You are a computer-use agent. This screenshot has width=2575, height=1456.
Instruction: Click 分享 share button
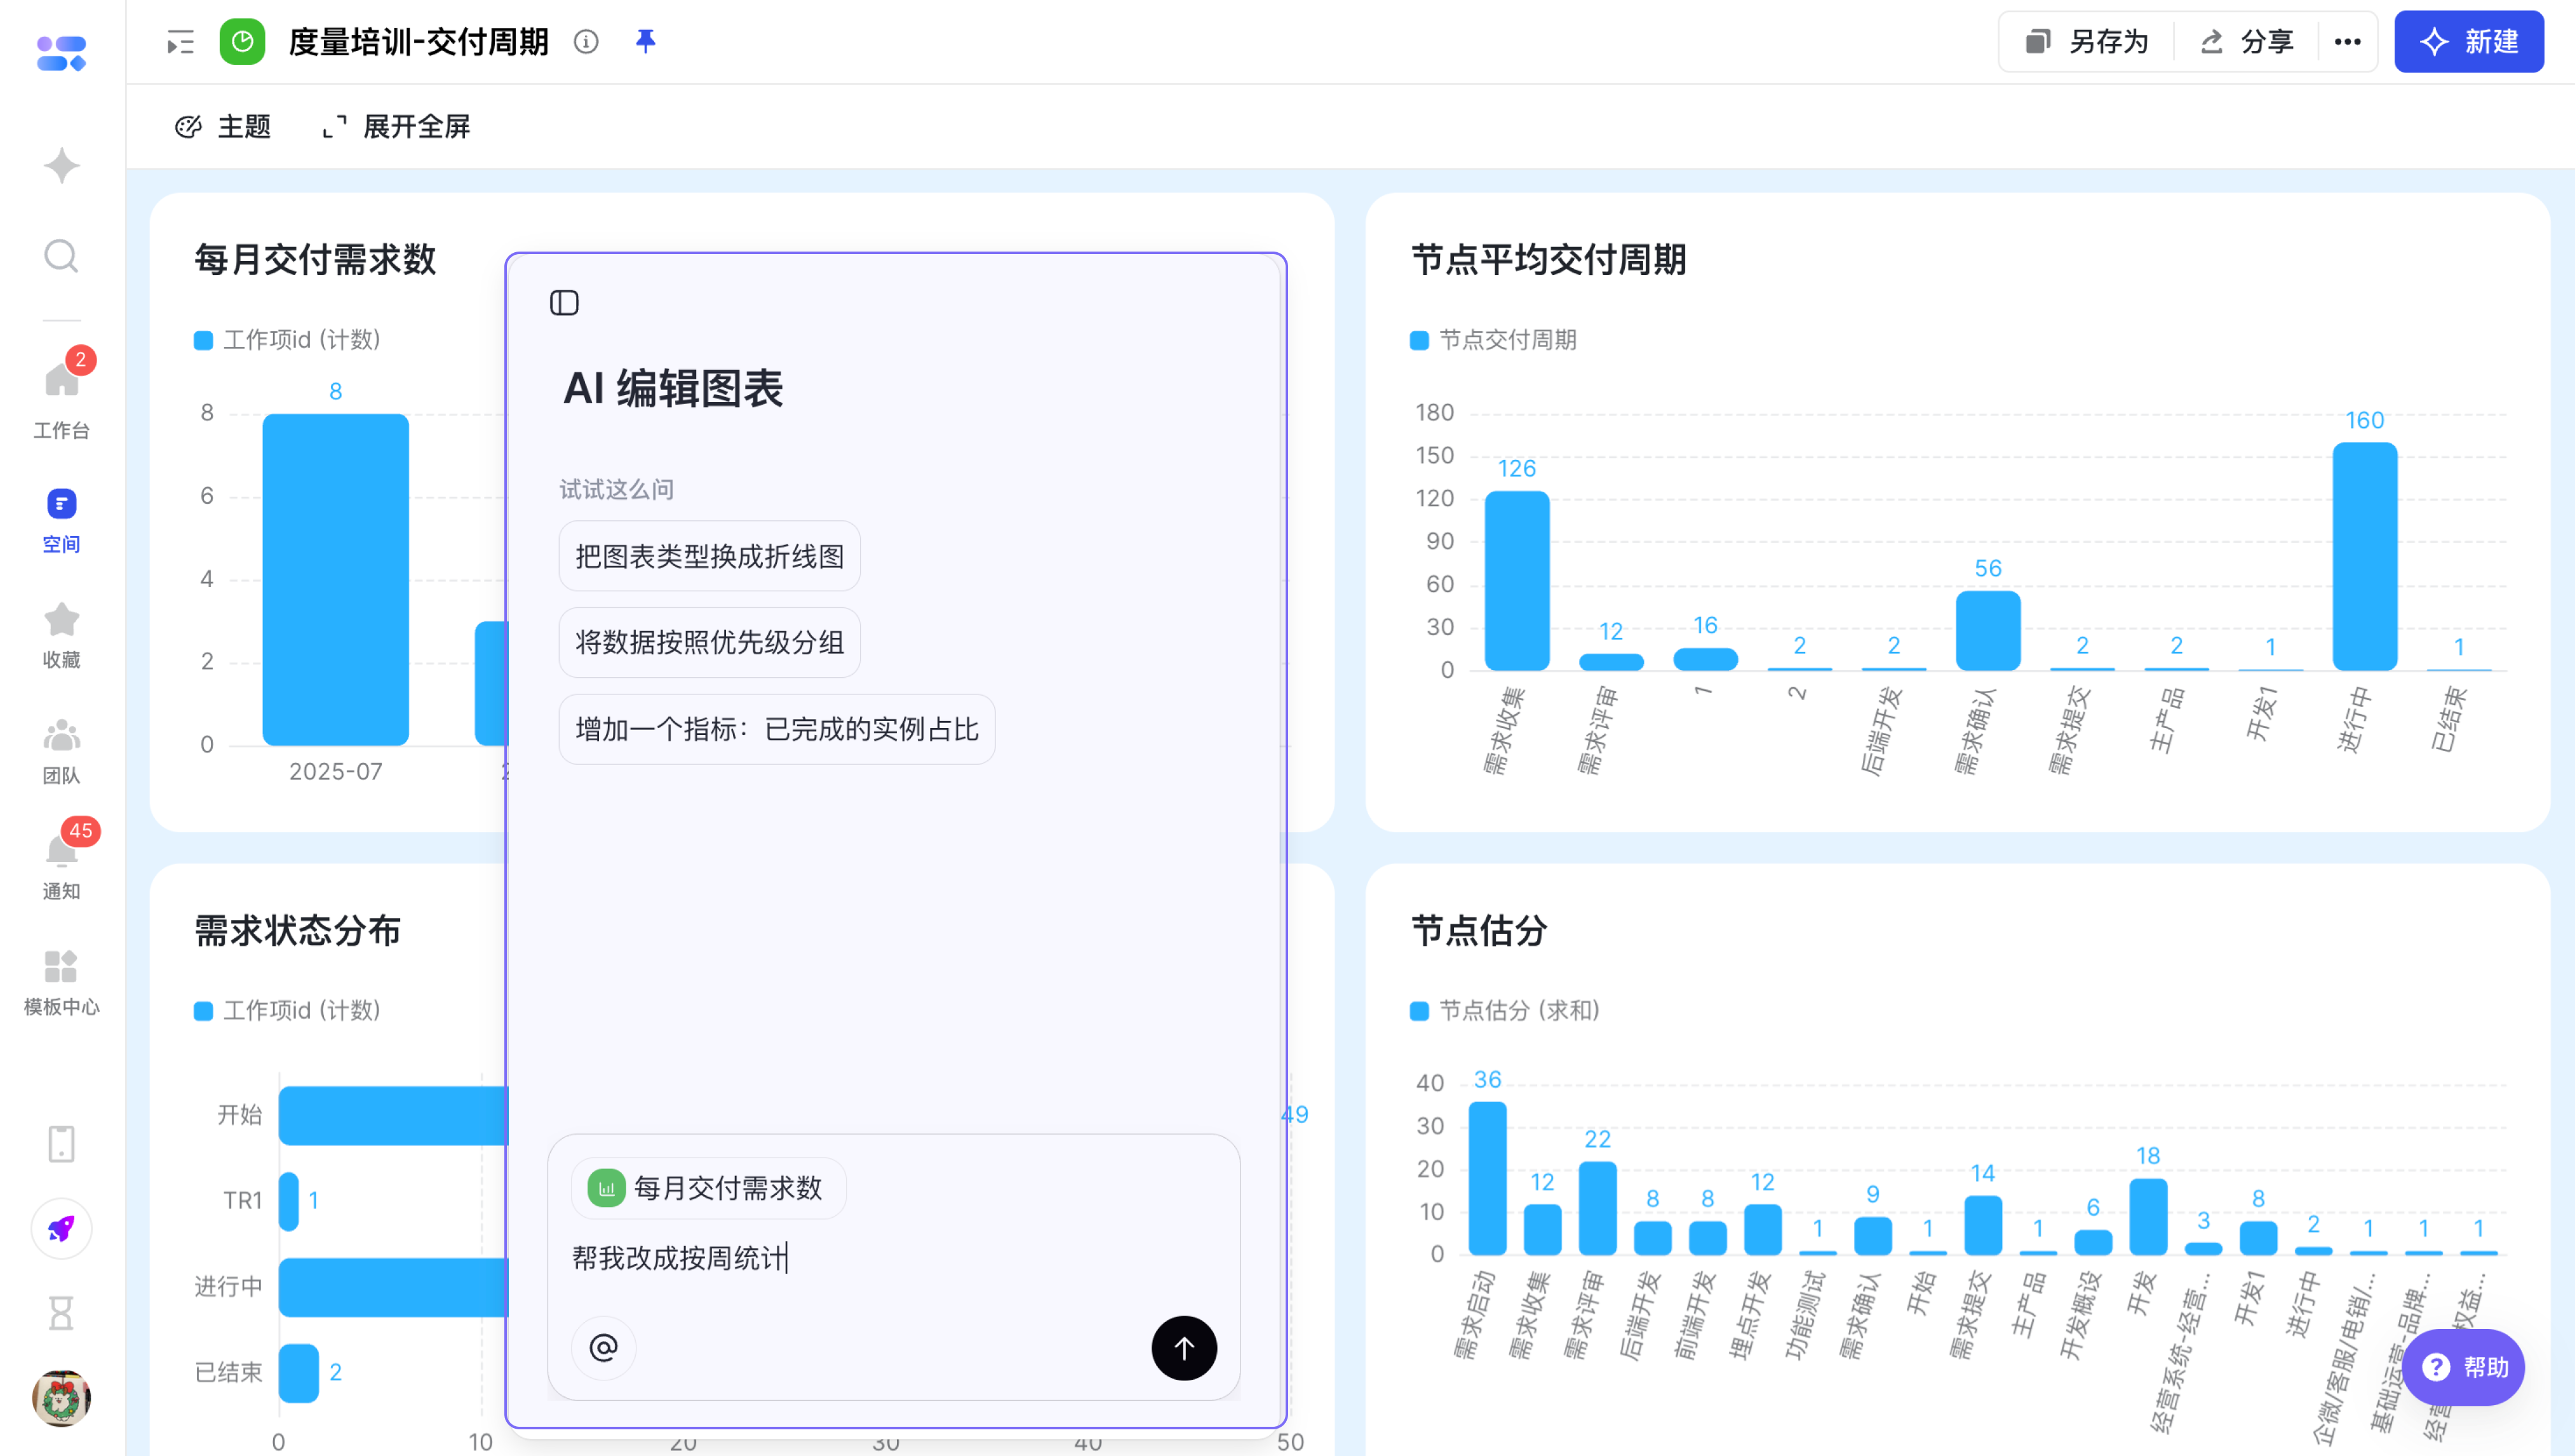[2246, 42]
